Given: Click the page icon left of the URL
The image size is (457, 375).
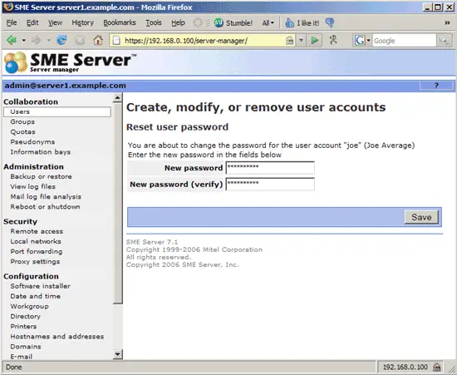Looking at the screenshot, I should point(116,40).
